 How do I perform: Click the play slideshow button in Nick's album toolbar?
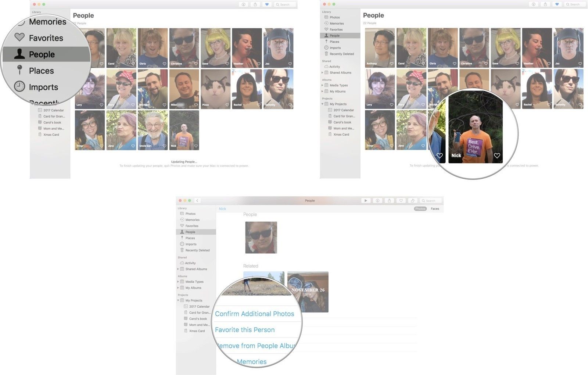click(x=365, y=201)
